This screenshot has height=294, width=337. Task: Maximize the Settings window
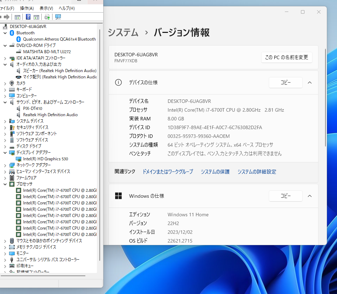(303, 12)
